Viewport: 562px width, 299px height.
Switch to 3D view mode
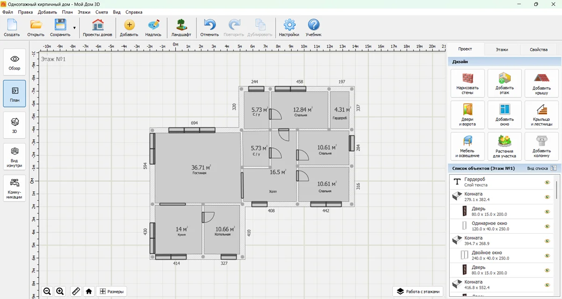pyautogui.click(x=15, y=125)
